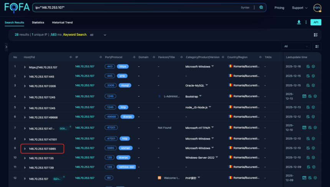Click the column settings icon next to All dropdown
The image size is (330, 187).
[317, 46]
